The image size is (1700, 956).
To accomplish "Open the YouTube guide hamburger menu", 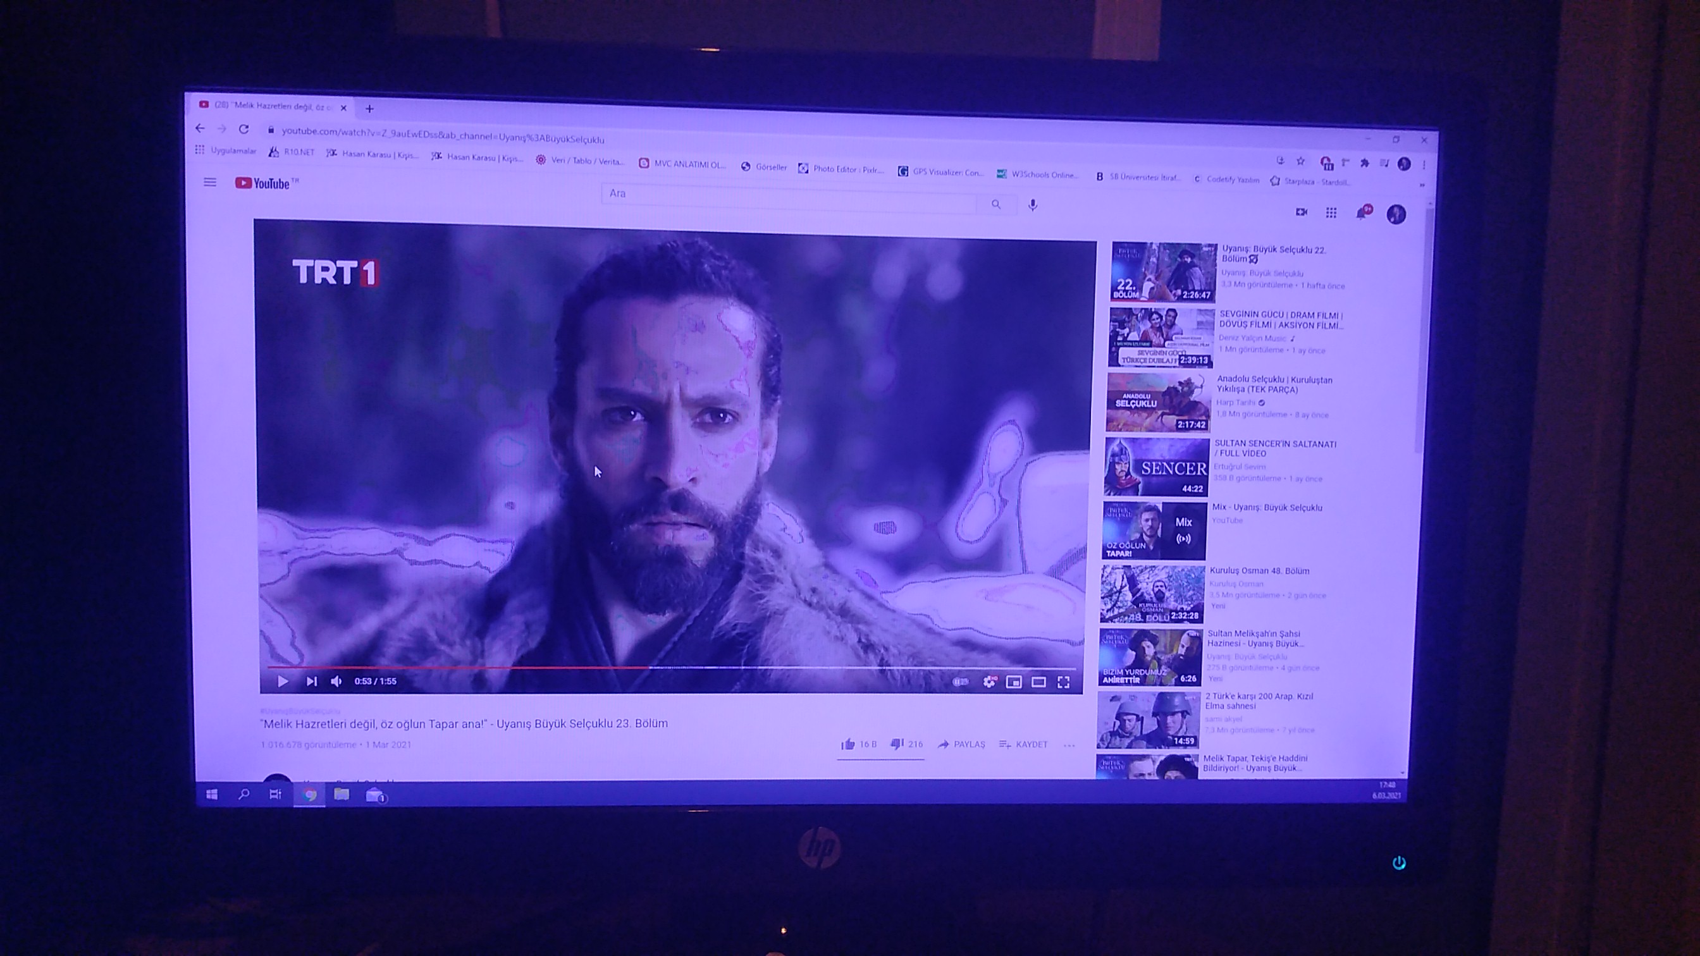I will (x=210, y=182).
